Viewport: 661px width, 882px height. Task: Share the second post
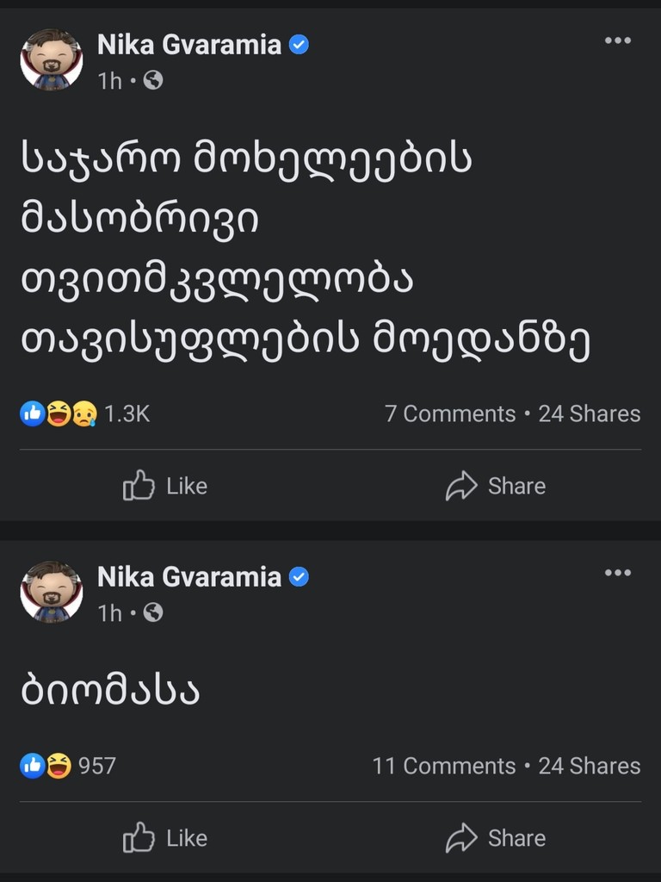pos(496,838)
